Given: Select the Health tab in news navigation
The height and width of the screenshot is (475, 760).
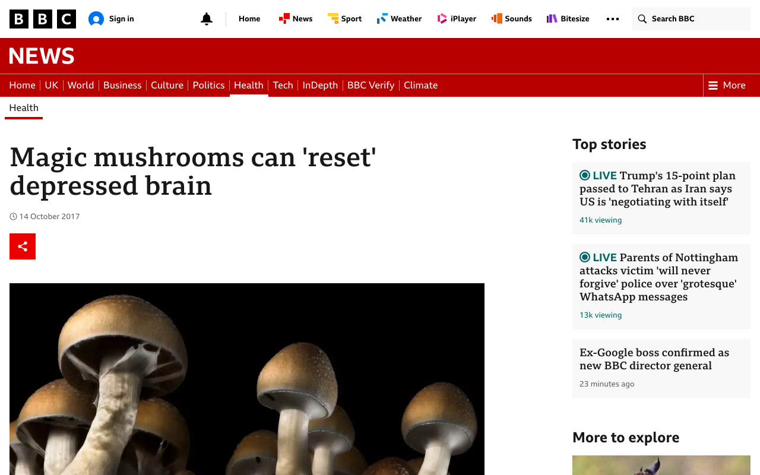Looking at the screenshot, I should click(x=249, y=85).
